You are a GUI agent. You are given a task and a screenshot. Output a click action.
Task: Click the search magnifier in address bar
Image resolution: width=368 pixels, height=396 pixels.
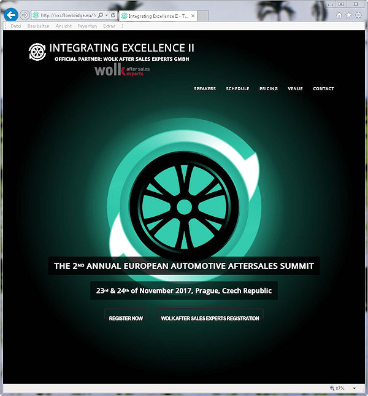[x=100, y=15]
